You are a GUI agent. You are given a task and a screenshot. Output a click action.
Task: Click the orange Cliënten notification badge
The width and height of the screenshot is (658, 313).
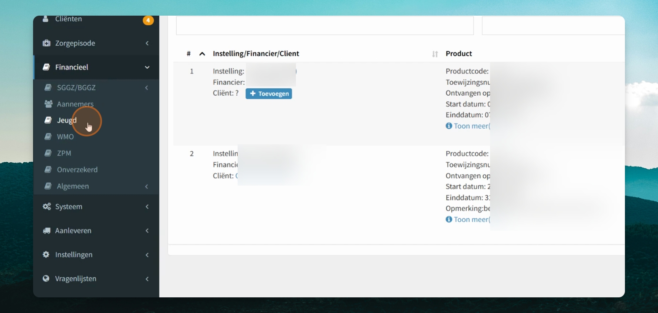point(148,20)
